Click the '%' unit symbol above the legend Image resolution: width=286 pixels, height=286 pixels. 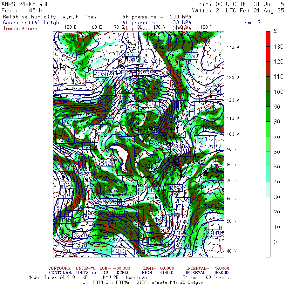pos(275,31)
